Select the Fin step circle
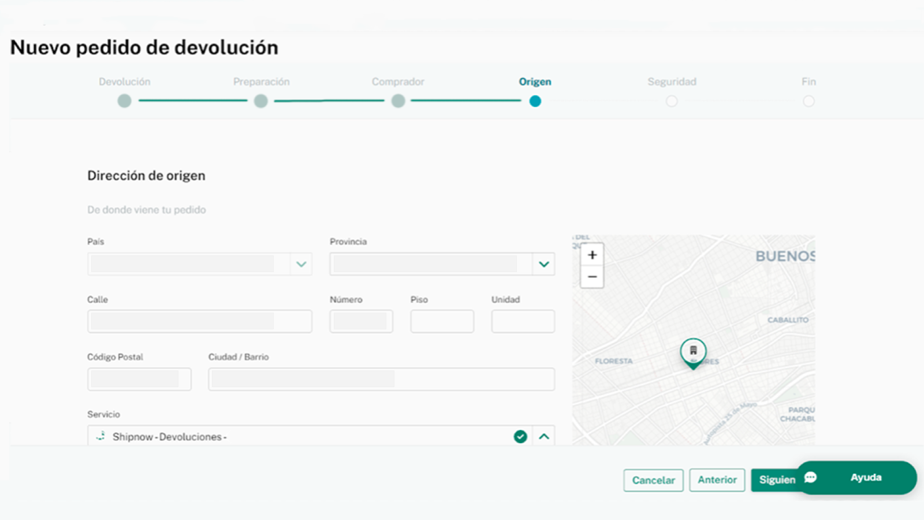 (x=808, y=101)
